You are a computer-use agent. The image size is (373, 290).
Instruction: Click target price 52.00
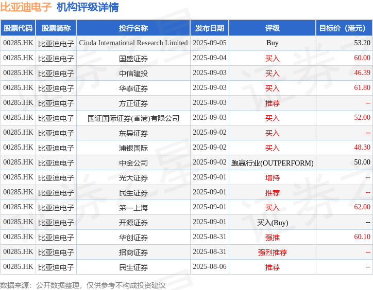pos(362,118)
